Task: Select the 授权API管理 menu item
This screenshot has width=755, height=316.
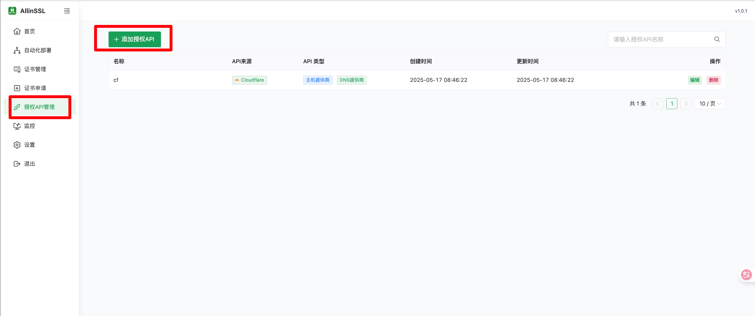Action: coord(39,107)
